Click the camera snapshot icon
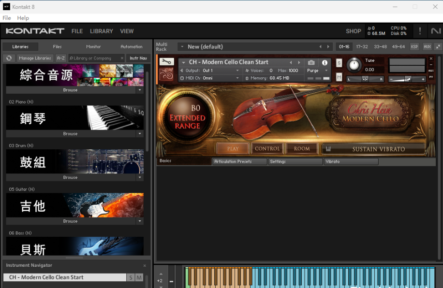The image size is (443, 288). [311, 62]
